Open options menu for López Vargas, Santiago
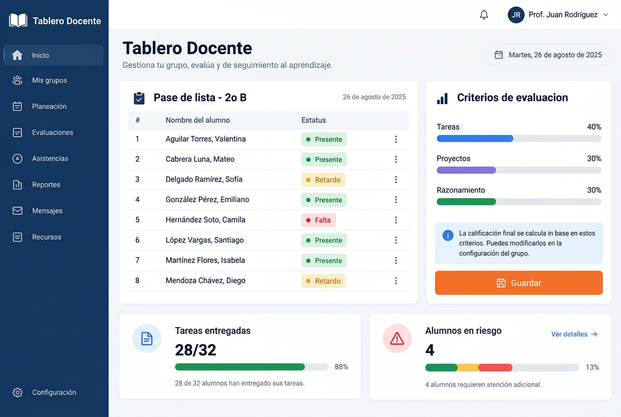 tap(396, 240)
